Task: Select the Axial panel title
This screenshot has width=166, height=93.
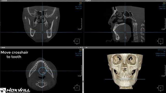Action: point(3,48)
